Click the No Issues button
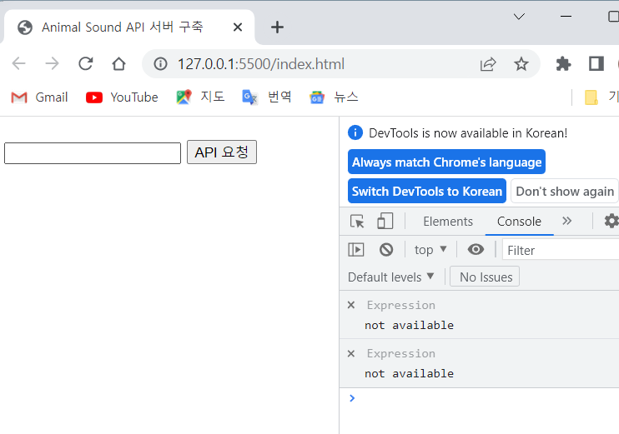Image resolution: width=619 pixels, height=434 pixels. [x=485, y=277]
